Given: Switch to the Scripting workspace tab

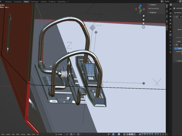Looking at the screenshot, I should (44, 2).
